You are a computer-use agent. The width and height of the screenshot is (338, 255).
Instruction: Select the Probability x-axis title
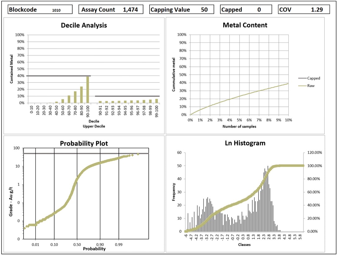[x=94, y=249]
